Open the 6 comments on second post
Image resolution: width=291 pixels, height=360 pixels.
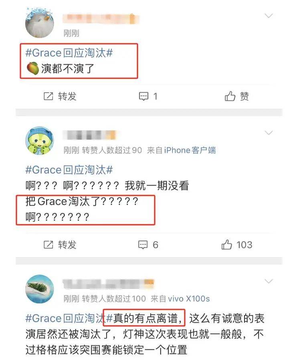(x=148, y=245)
